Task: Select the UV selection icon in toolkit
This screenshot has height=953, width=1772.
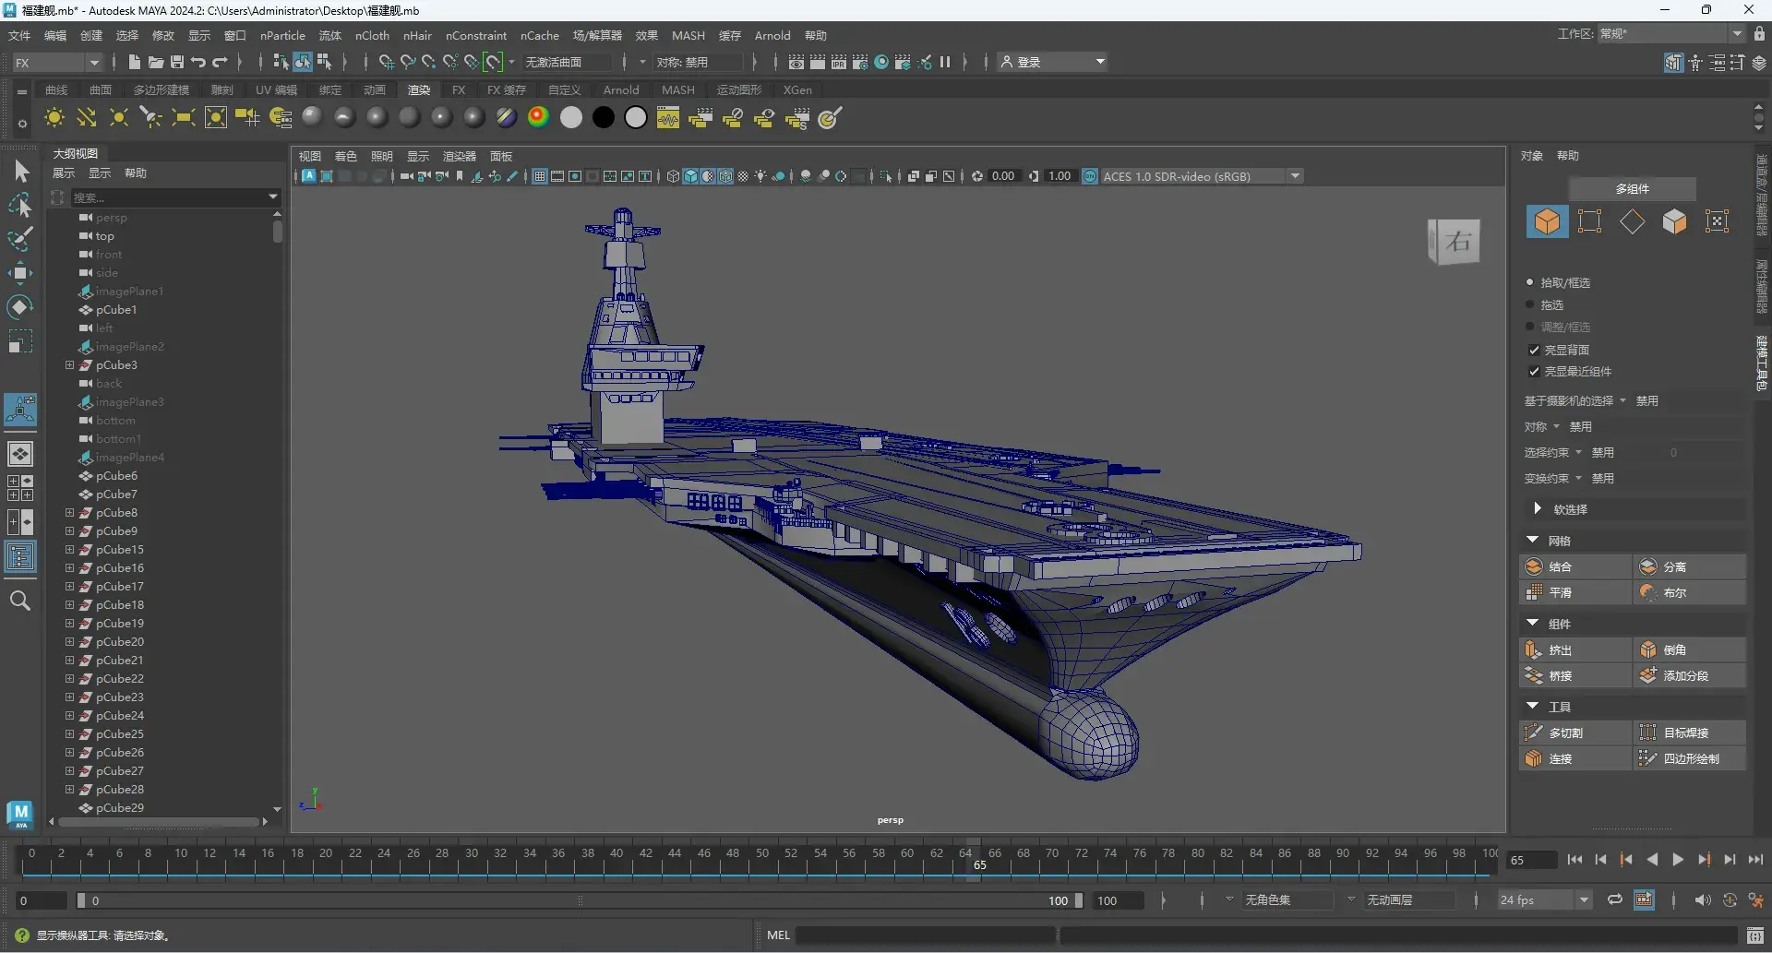Action: tap(1717, 221)
